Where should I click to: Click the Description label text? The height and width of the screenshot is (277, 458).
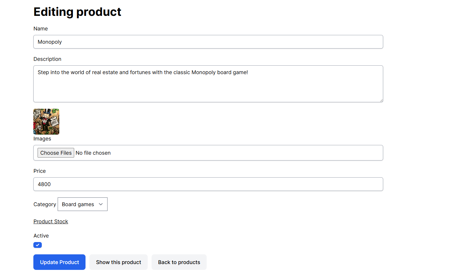pyautogui.click(x=47, y=59)
